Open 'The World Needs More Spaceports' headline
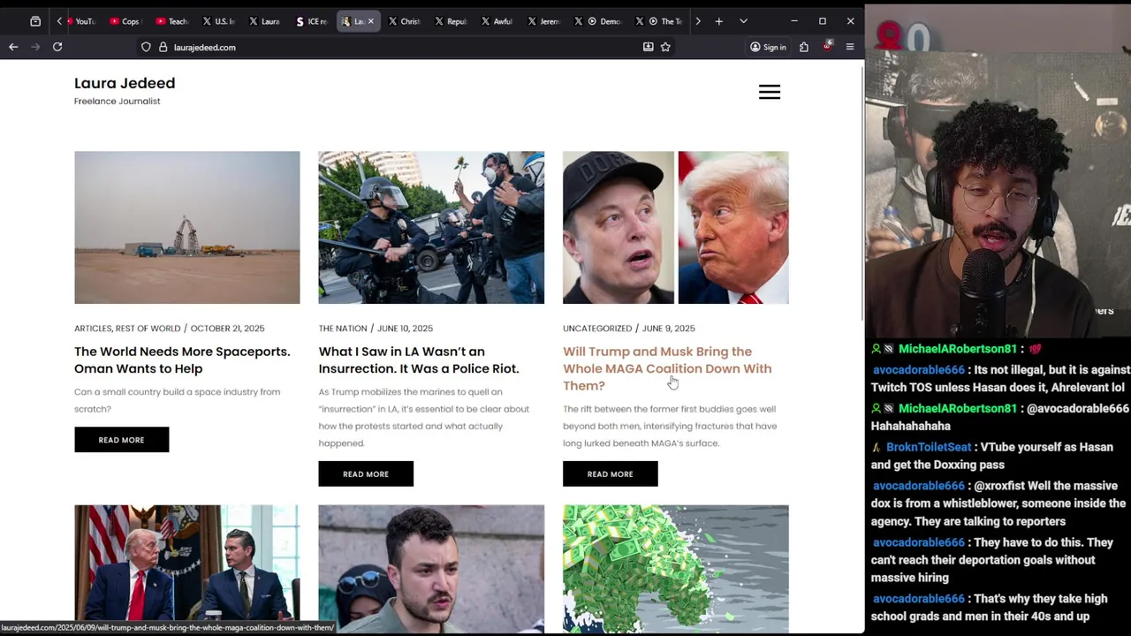Image resolution: width=1131 pixels, height=636 pixels. (x=182, y=360)
